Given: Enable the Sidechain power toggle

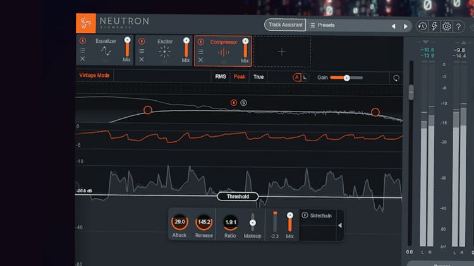Looking at the screenshot, I should [x=305, y=215].
